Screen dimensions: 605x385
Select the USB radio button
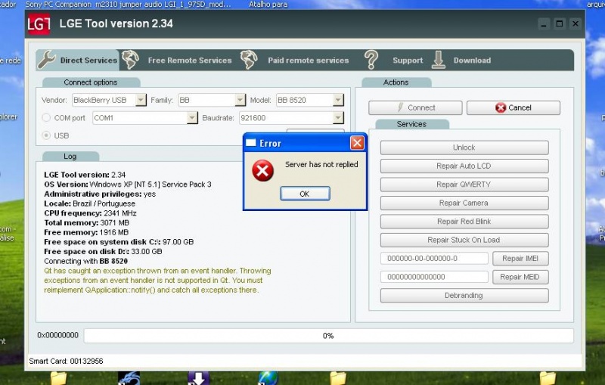tap(46, 135)
